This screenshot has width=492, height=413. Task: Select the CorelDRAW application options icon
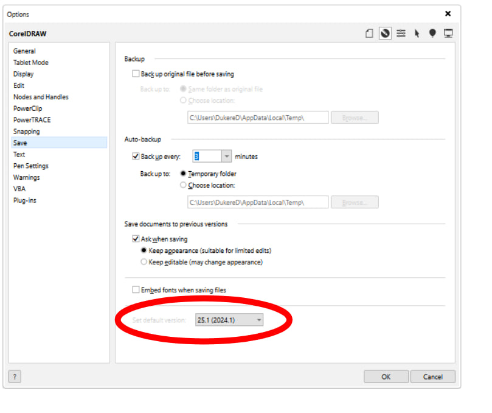[x=385, y=34]
